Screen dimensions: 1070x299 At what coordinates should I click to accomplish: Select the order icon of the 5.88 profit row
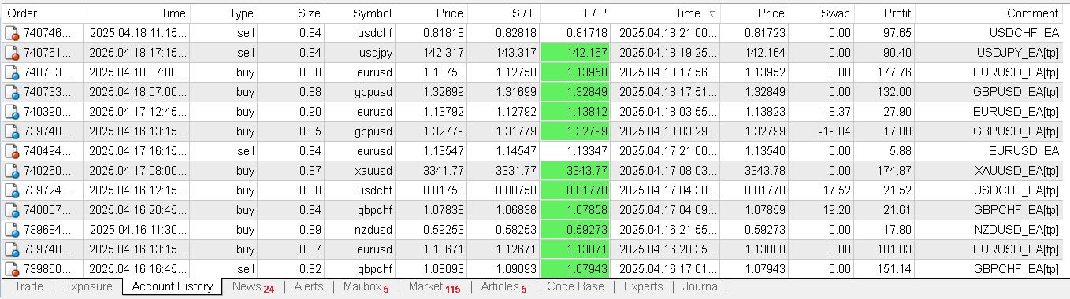click(x=12, y=151)
